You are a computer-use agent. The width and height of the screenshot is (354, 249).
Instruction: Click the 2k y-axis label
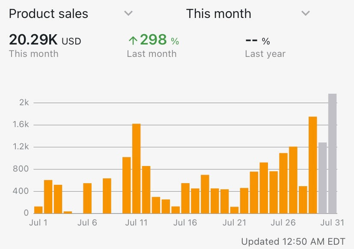tap(24, 103)
